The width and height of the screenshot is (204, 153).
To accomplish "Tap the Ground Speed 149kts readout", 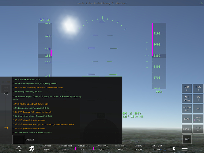I will [65, 148].
